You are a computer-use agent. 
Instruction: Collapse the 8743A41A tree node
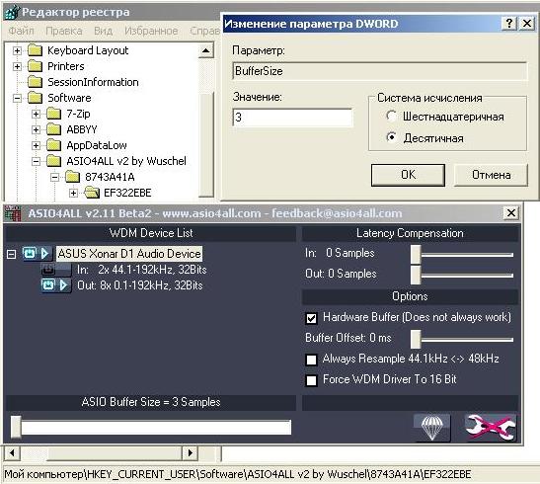54,177
